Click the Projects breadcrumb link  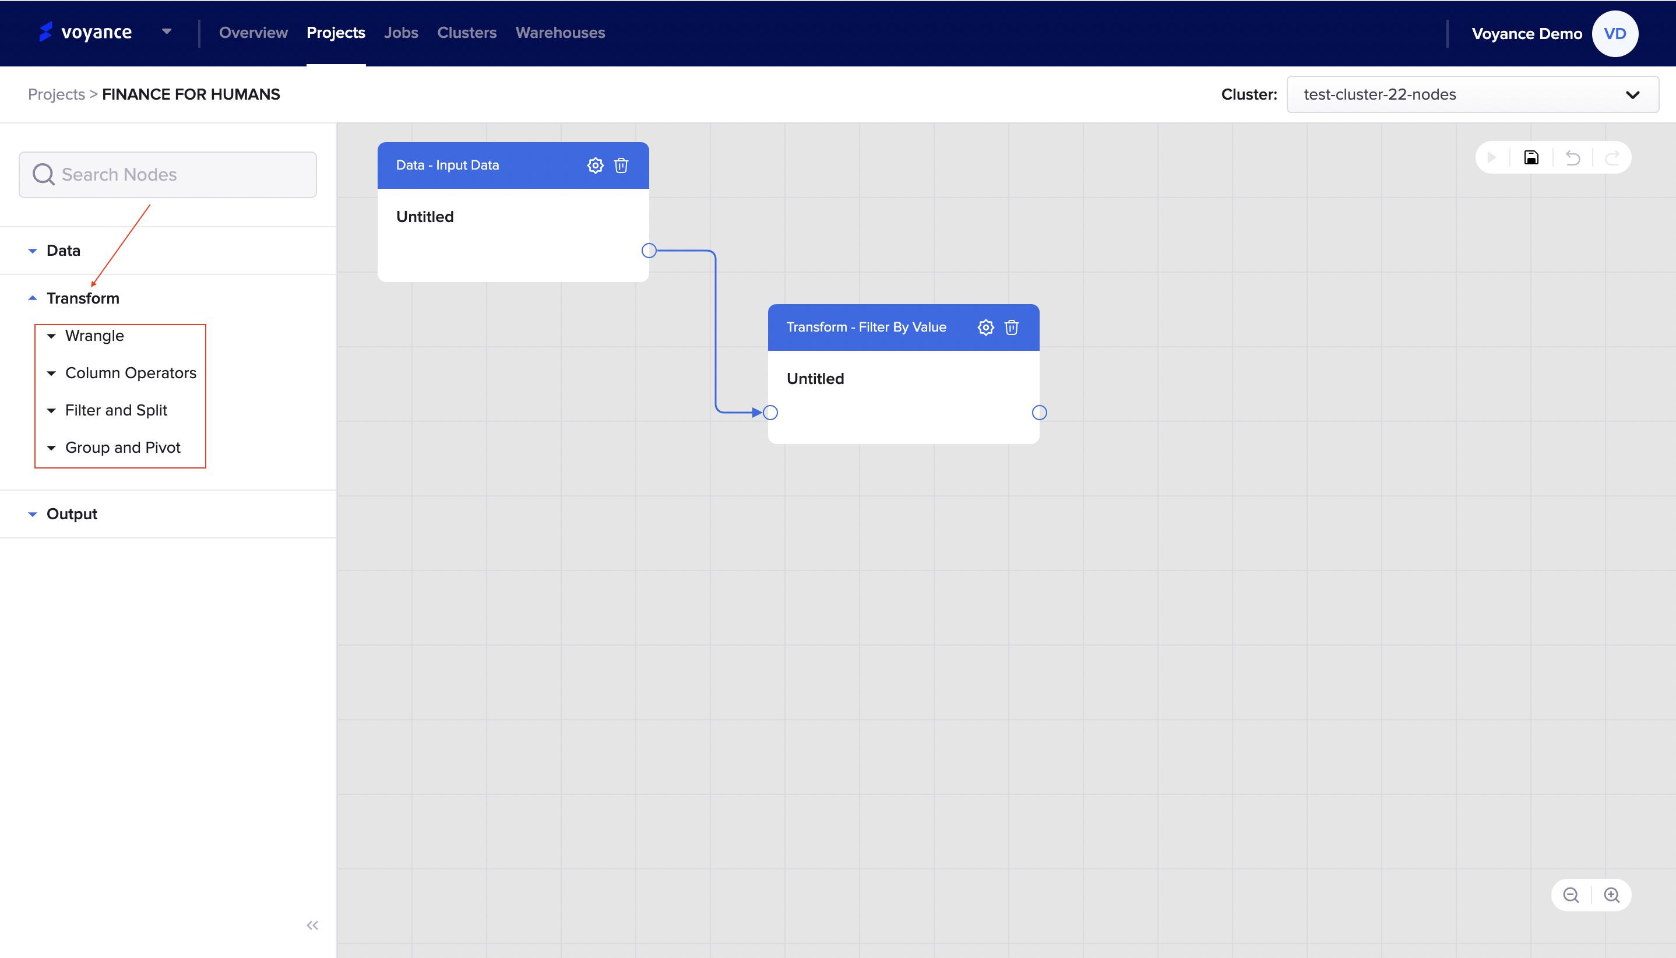(x=56, y=95)
